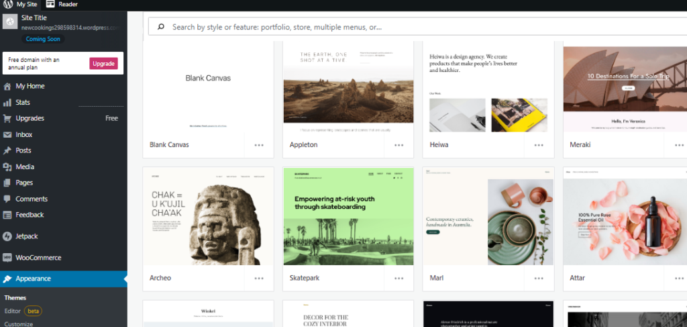Click the Pages icon in sidebar
This screenshot has width=687, height=327.
[7, 183]
